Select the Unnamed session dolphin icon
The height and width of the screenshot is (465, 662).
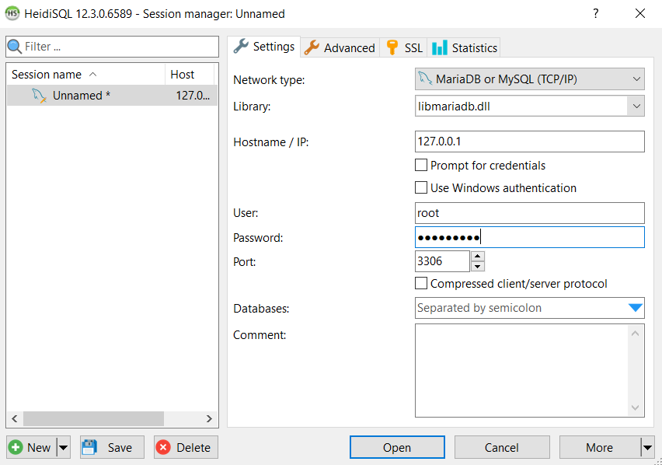coord(40,96)
